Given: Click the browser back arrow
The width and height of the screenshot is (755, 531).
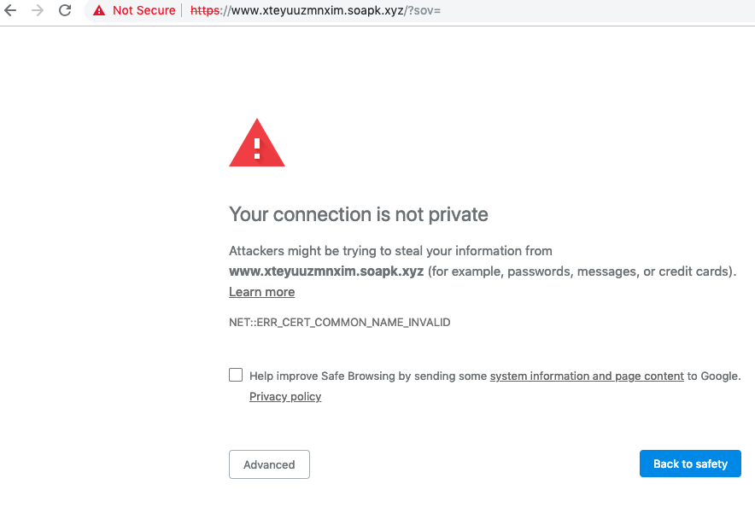Looking at the screenshot, I should pyautogui.click(x=10, y=11).
